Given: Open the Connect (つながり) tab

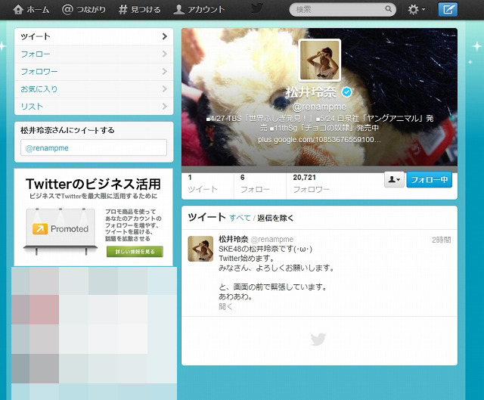Looking at the screenshot, I should point(84,10).
